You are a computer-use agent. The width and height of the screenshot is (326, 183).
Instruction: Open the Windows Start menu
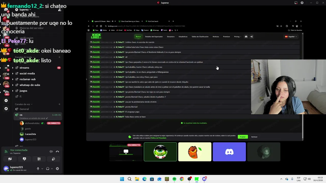(x=122, y=179)
